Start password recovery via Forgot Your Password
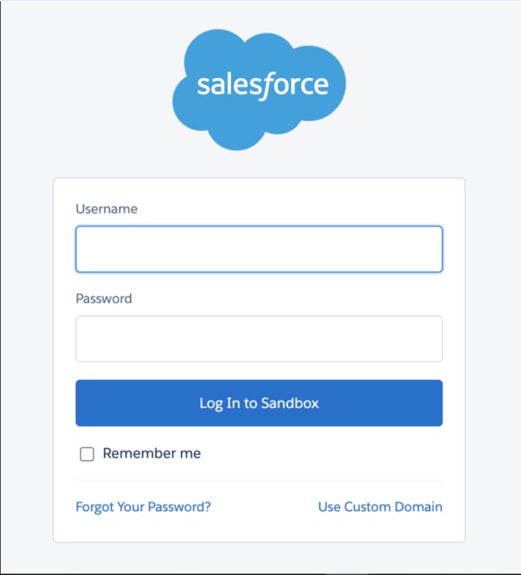 (x=143, y=507)
